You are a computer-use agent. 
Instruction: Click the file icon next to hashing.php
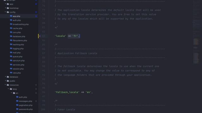(11, 45)
